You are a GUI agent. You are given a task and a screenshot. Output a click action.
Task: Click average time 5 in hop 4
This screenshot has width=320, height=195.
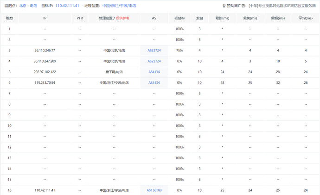coord(306,61)
